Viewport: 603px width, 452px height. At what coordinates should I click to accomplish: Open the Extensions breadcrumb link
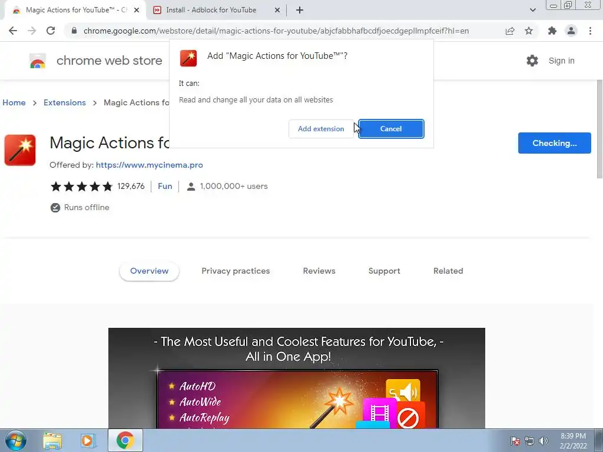click(x=65, y=102)
